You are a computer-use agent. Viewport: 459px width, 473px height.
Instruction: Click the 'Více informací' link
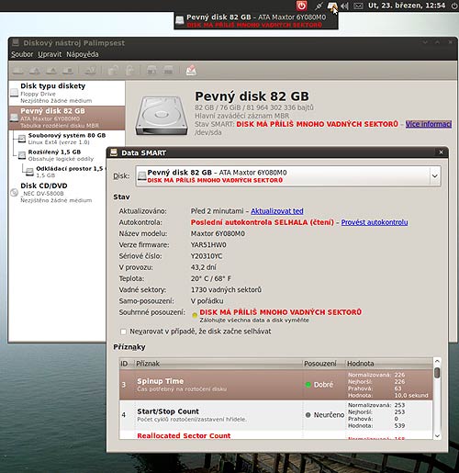(429, 124)
